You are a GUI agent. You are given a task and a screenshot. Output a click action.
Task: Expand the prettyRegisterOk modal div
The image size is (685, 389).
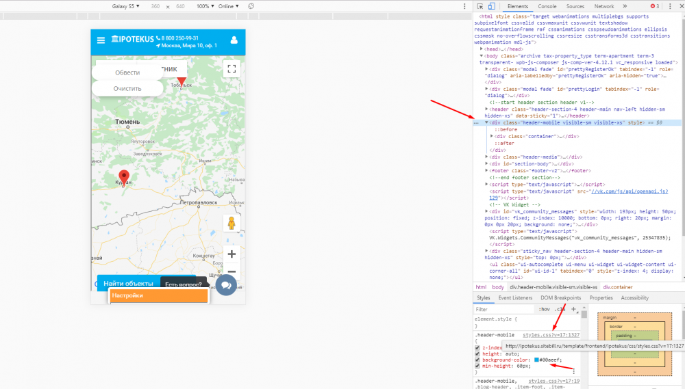[486, 69]
